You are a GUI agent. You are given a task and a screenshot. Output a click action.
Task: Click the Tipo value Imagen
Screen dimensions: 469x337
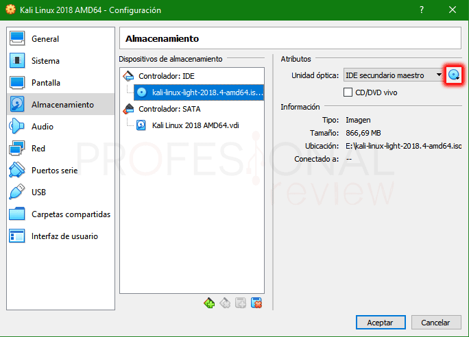click(358, 120)
